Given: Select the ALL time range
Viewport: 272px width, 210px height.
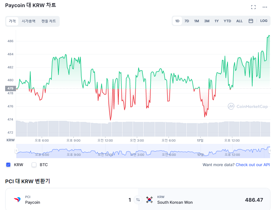Looking at the screenshot, I should point(239,21).
